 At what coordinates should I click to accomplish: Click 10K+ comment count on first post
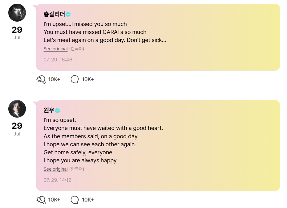pyautogui.click(x=88, y=79)
